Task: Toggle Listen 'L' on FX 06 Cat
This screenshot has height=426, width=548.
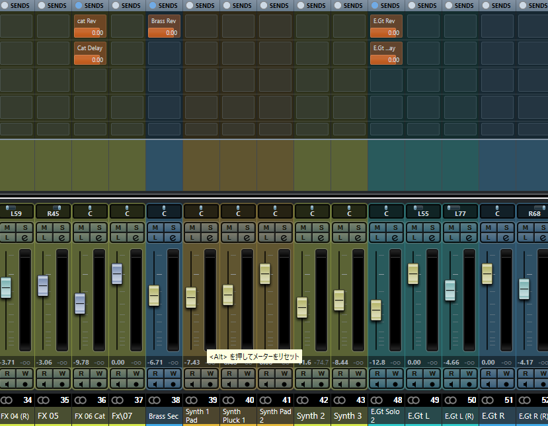Action: [x=81, y=238]
